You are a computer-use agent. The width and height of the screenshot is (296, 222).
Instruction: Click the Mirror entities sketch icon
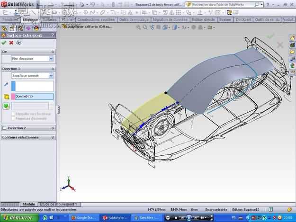pos(172,13)
